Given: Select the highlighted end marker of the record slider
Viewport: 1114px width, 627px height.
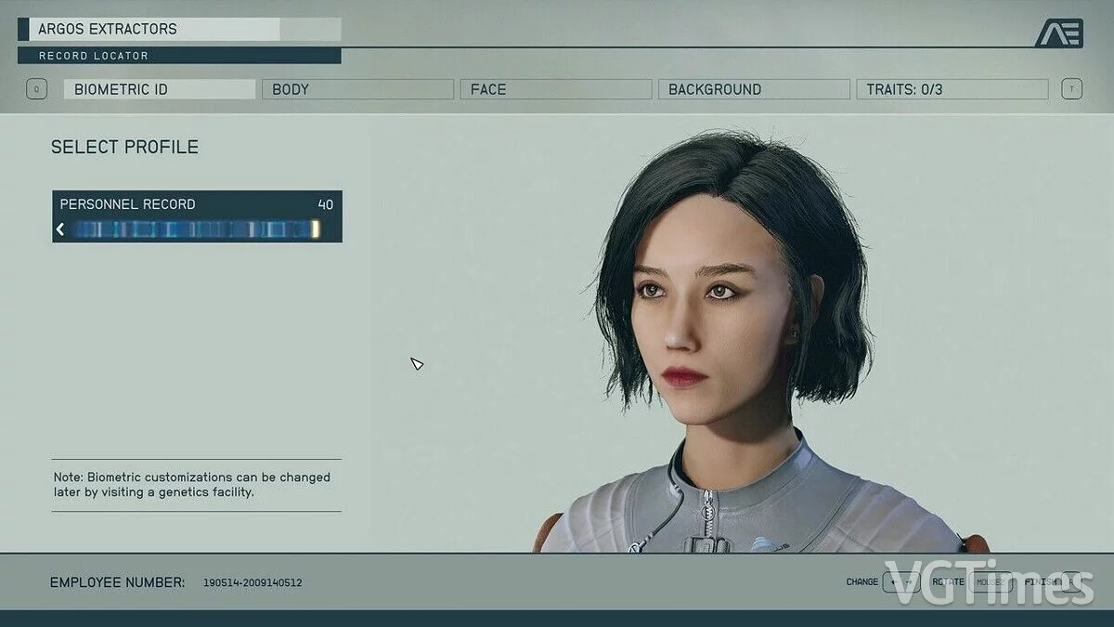Looking at the screenshot, I should point(316,229).
